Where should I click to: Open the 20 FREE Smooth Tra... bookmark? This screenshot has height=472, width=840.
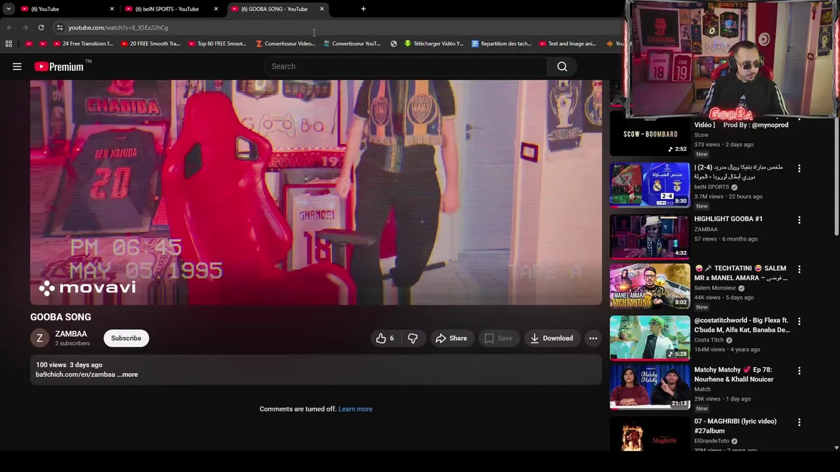(x=150, y=44)
